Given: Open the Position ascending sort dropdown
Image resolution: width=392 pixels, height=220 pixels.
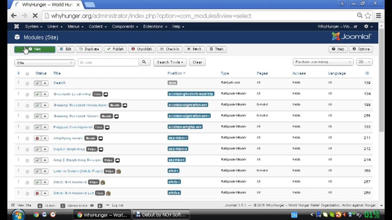Looking at the screenshot, I should pyautogui.click(x=323, y=62).
